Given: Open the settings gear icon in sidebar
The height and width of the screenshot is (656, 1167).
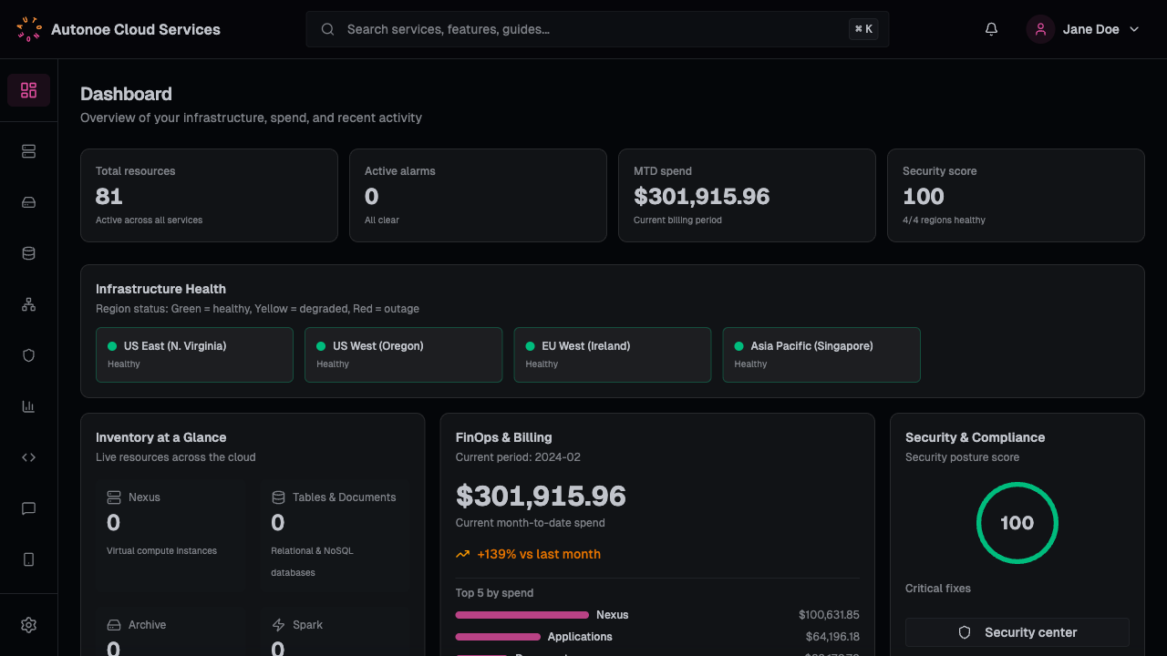Looking at the screenshot, I should 28,625.
